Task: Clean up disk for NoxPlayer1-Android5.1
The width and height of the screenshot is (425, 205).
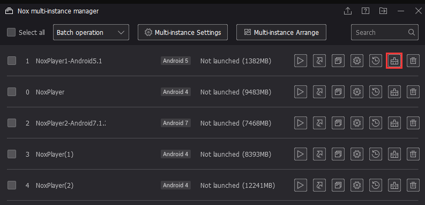Action: click(x=394, y=61)
